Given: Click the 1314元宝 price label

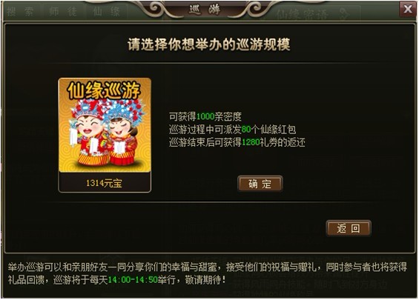Looking at the screenshot, I should (104, 184).
